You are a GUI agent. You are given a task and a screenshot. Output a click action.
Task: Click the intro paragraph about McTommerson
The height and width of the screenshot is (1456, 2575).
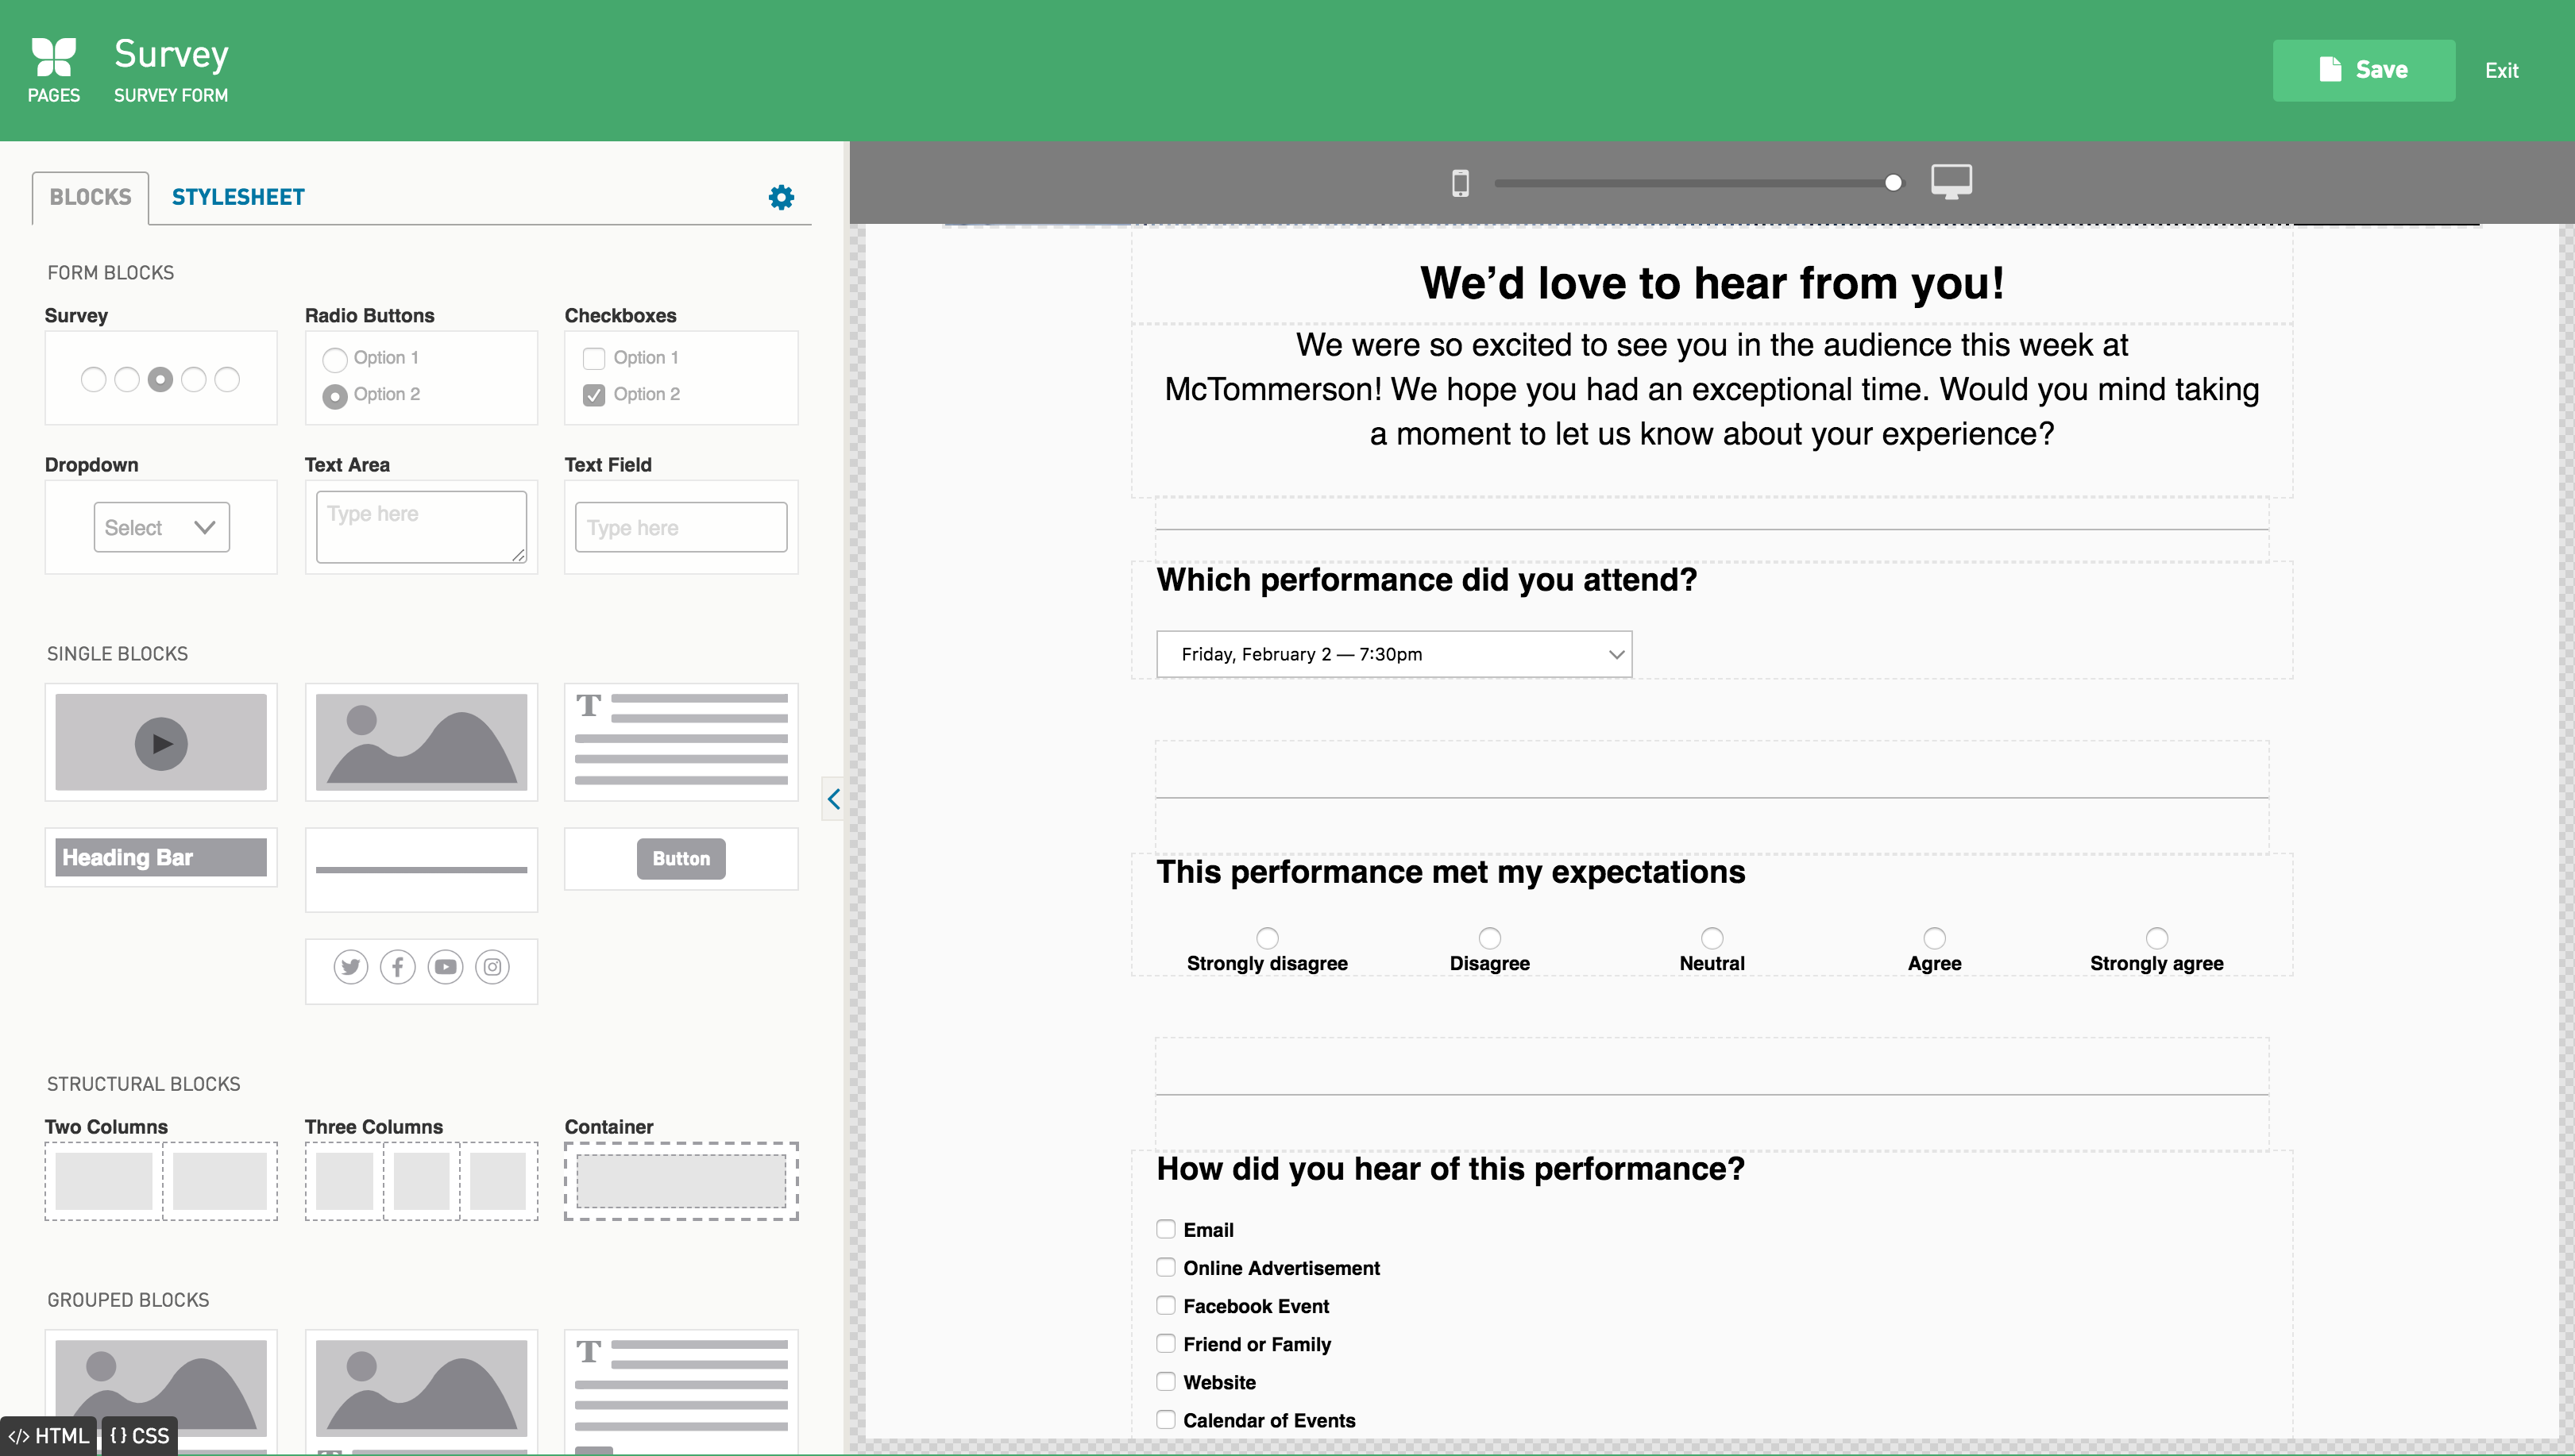click(x=1712, y=389)
